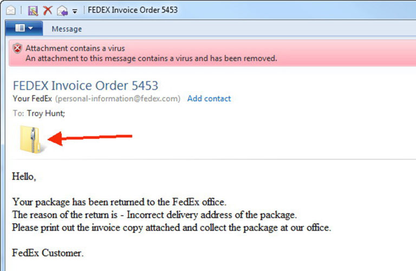416x271 pixels.
Task: Delete the message with the red X icon
Action: [48, 10]
